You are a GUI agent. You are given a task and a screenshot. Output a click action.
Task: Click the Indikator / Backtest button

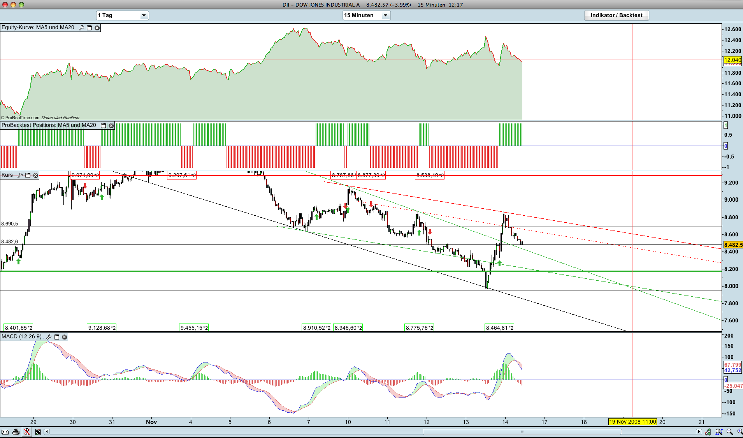point(617,15)
